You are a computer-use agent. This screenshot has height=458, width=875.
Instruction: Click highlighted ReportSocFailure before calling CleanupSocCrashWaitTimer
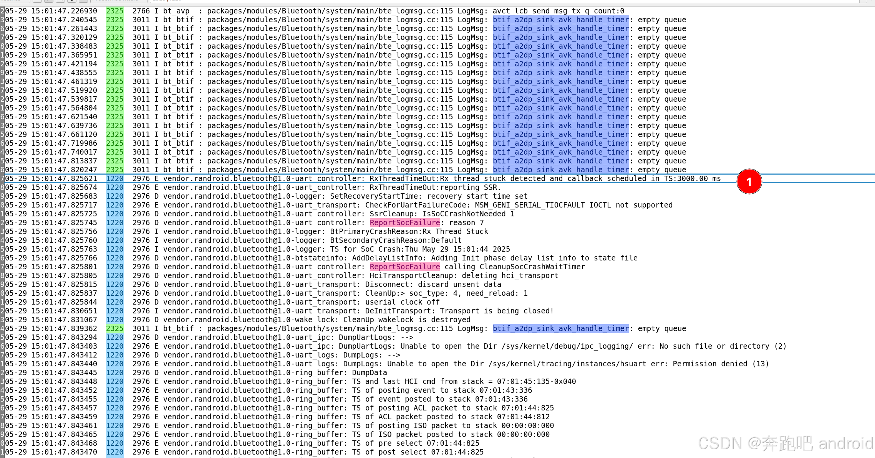[x=404, y=267]
